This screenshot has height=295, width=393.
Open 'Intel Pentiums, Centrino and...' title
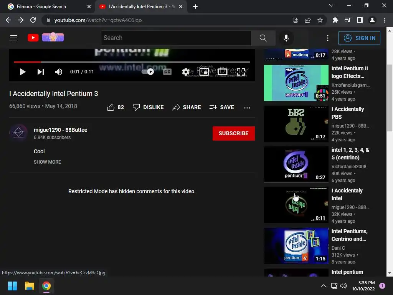[x=349, y=235]
